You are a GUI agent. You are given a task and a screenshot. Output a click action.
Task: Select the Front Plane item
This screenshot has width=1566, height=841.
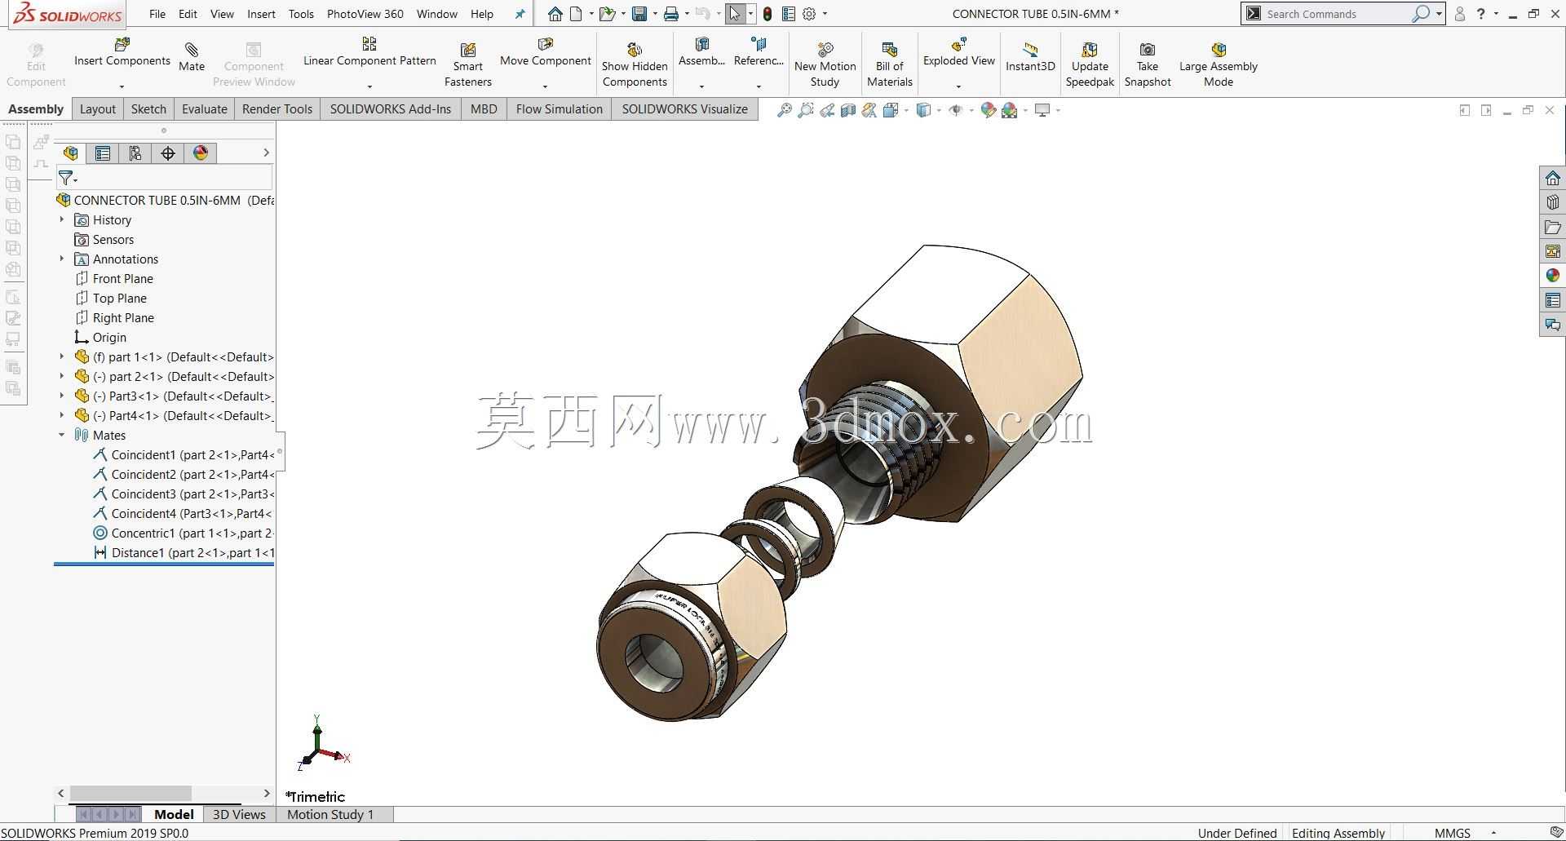[x=114, y=278]
